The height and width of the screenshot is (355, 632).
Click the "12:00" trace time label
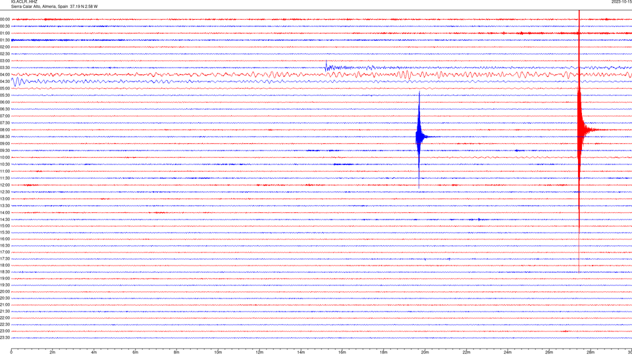pos(5,185)
